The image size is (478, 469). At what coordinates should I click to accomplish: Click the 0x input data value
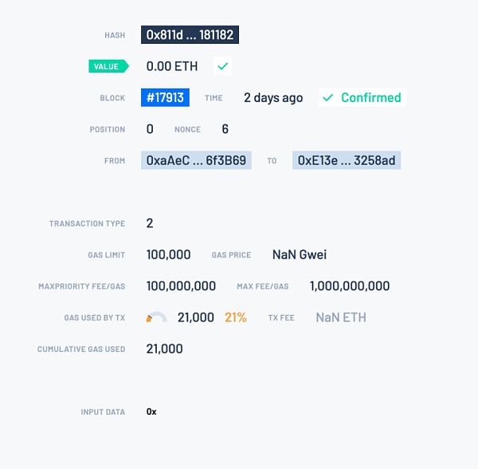[151, 412]
